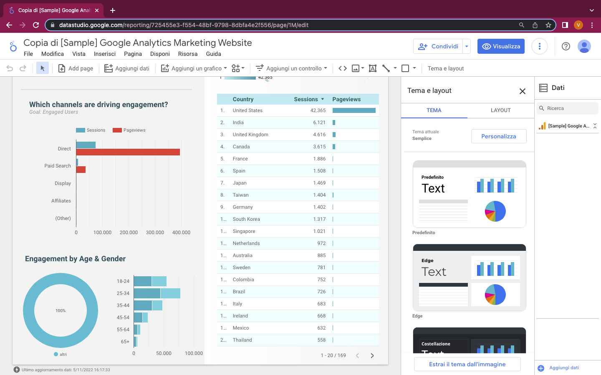Open the Aggiungi un grafico dropdown
This screenshot has width=601, height=375.
point(194,68)
